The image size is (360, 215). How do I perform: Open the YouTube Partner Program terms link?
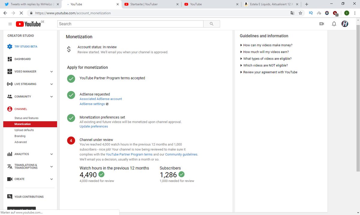pos(129,154)
